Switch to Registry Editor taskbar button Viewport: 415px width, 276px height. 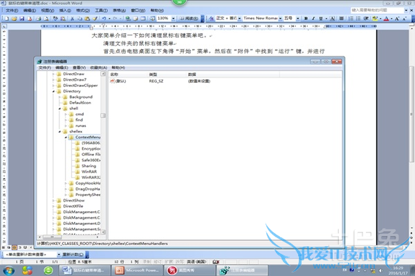tap(243, 270)
